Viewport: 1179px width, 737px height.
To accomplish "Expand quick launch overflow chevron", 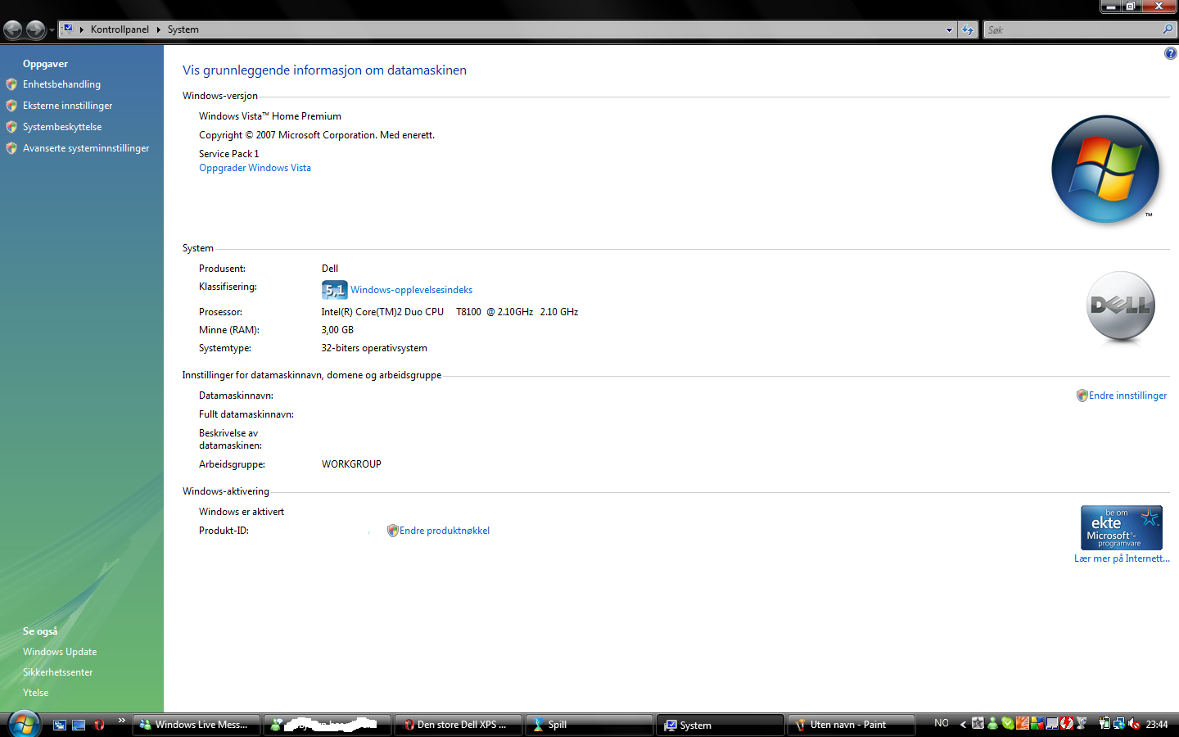I will pyautogui.click(x=122, y=721).
